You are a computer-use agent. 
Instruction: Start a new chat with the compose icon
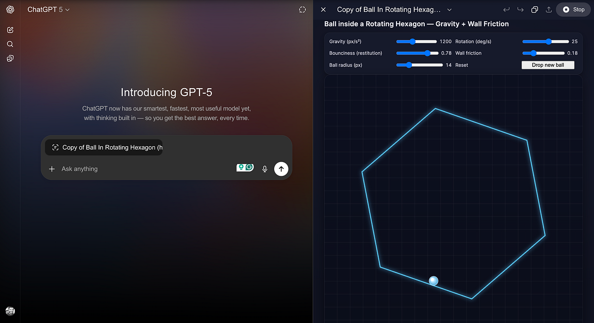pyautogui.click(x=10, y=30)
